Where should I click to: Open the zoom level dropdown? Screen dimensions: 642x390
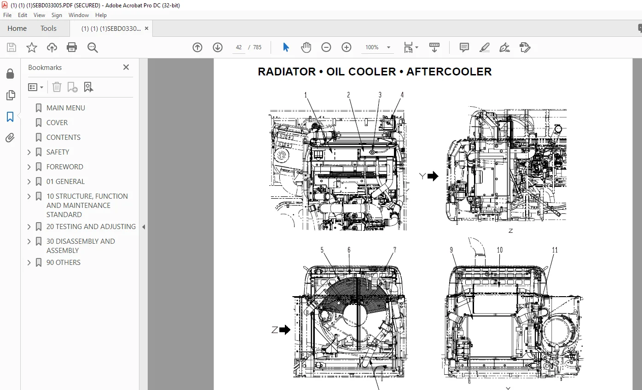(388, 47)
